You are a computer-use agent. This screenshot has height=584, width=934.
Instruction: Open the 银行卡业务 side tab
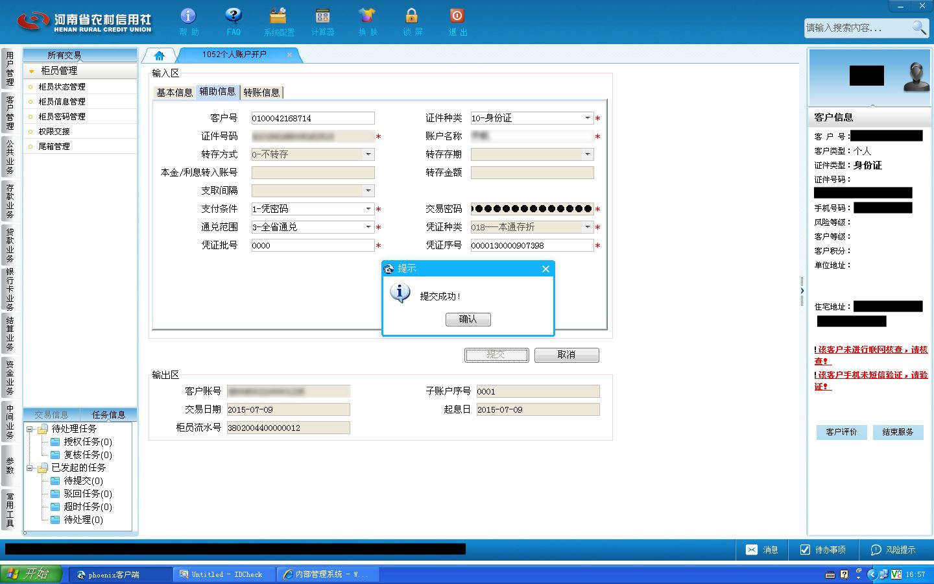coord(10,289)
